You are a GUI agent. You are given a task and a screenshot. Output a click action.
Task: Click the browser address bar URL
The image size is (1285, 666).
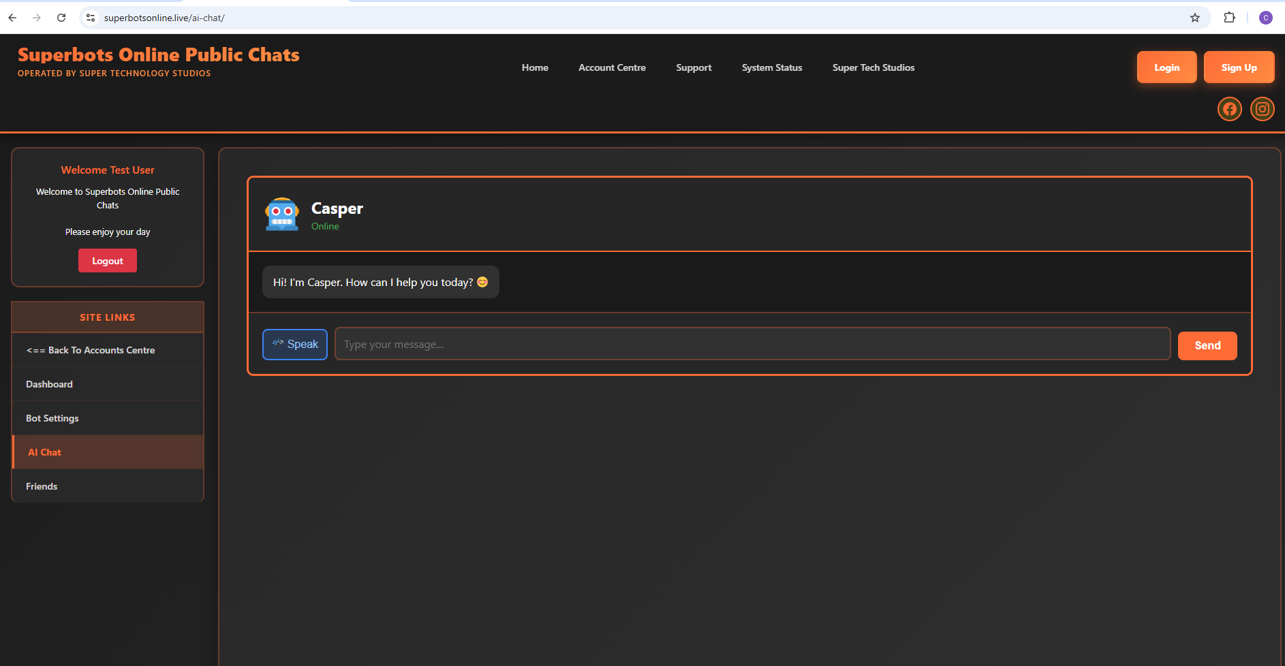pyautogui.click(x=164, y=18)
